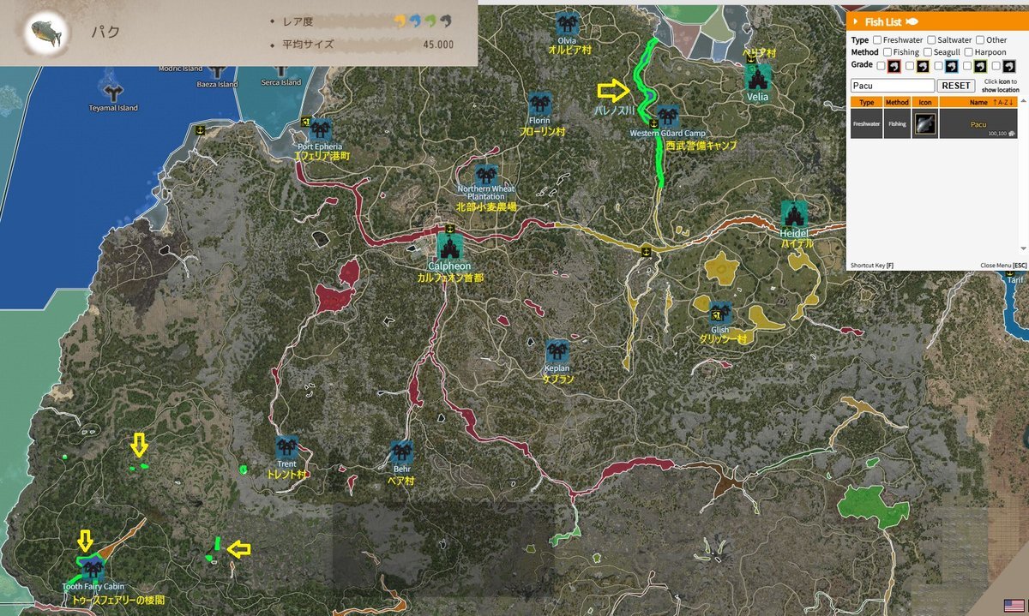
Task: Toggle the checkbox before the green grade icon
Action: coord(968,65)
